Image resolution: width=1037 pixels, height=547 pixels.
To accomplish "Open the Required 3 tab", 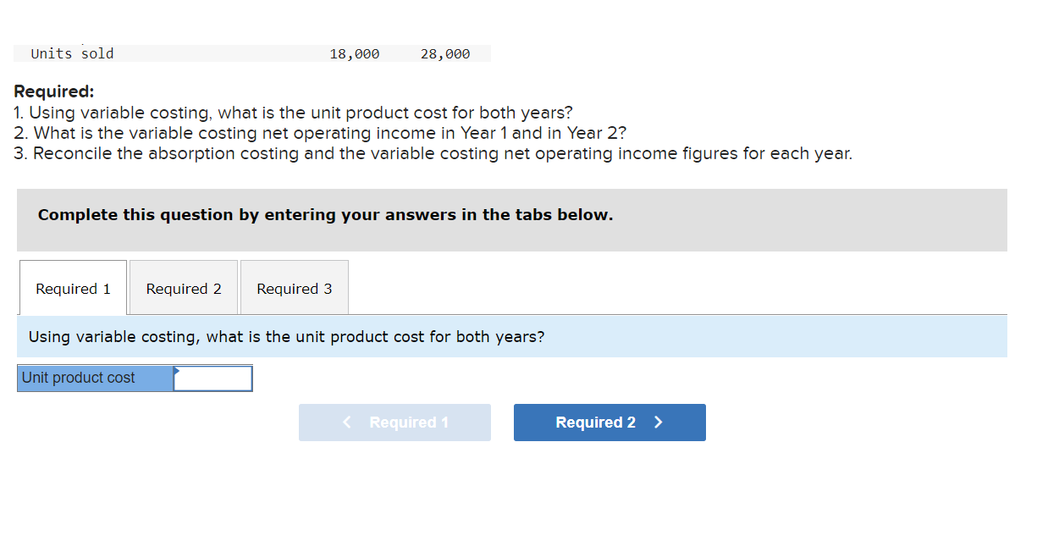I will 294,287.
